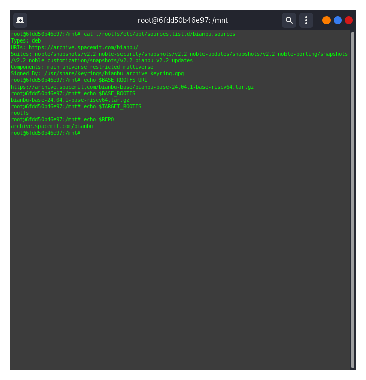Viewport: 366px width, 380px height.
Task: Maximize window with the blue button
Action: (338, 20)
